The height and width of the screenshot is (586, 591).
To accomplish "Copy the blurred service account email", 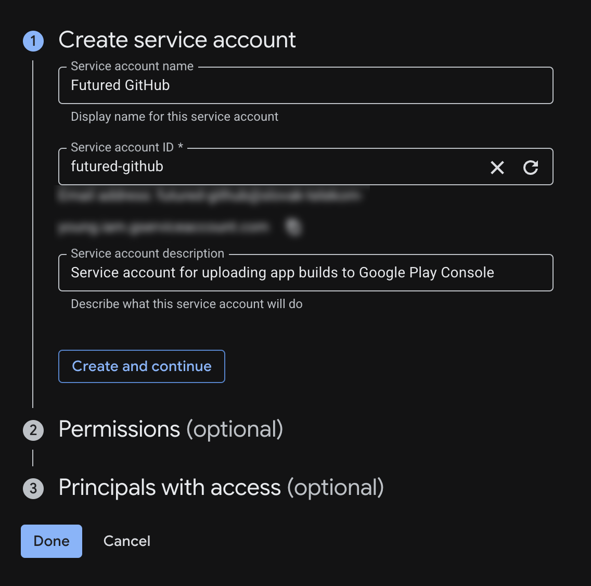I will click(294, 227).
